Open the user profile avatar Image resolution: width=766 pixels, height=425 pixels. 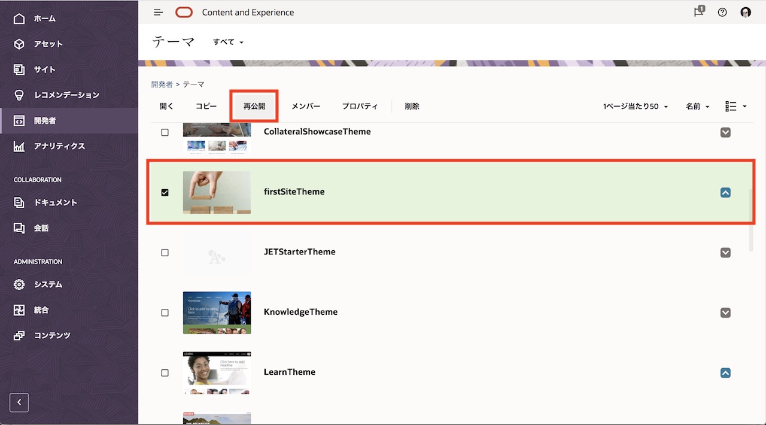746,12
